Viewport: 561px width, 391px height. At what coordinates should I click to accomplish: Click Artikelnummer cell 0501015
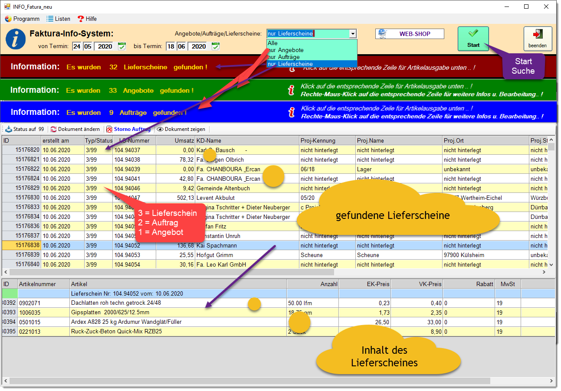coord(44,322)
